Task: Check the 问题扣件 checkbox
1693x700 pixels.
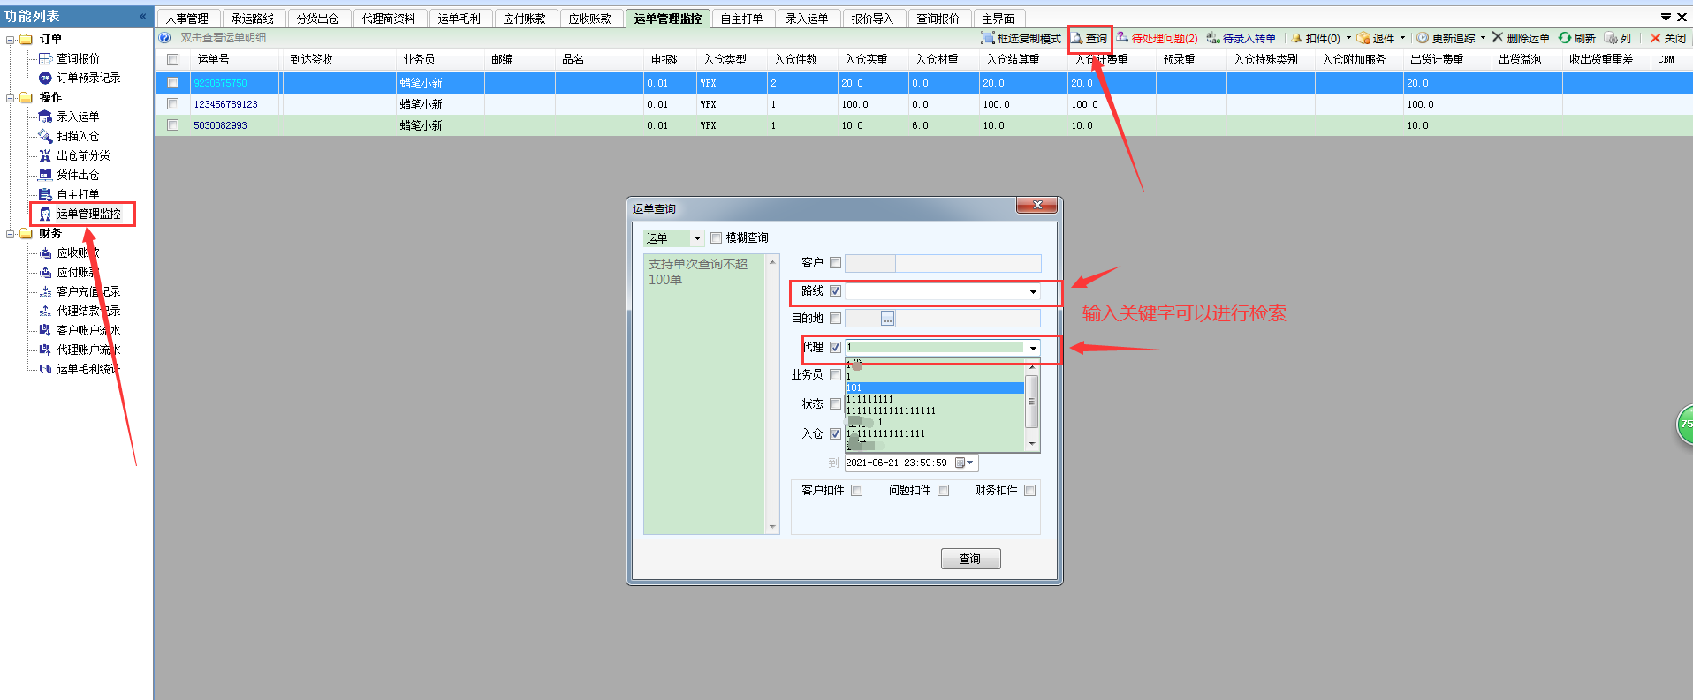Action: (x=943, y=491)
